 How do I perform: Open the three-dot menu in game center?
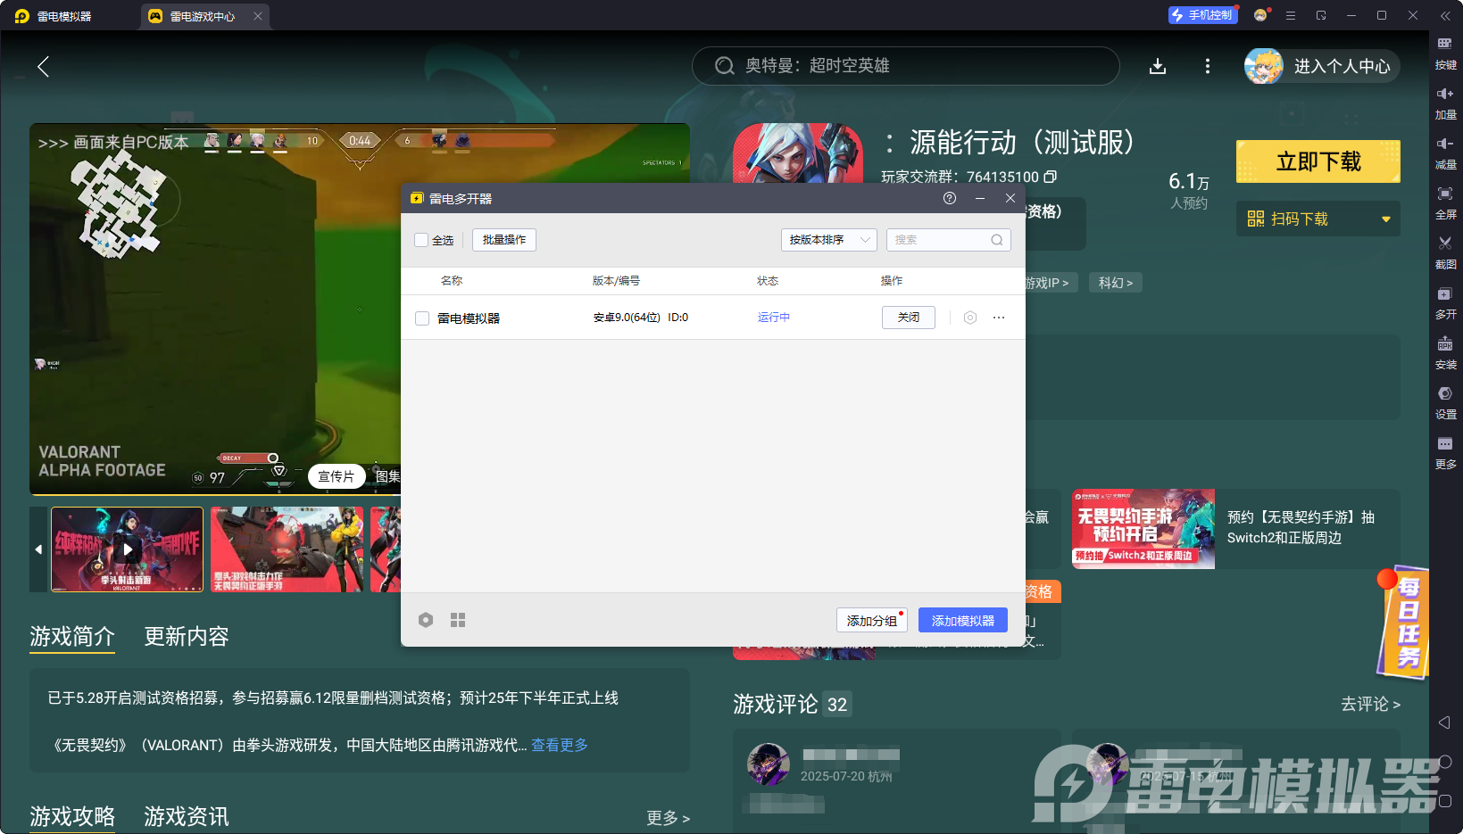[x=1208, y=66]
